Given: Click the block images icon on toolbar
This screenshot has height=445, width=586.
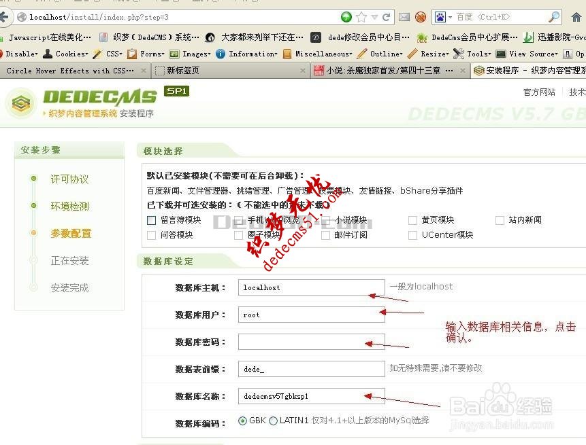Looking at the screenshot, I should tap(421, 15).
